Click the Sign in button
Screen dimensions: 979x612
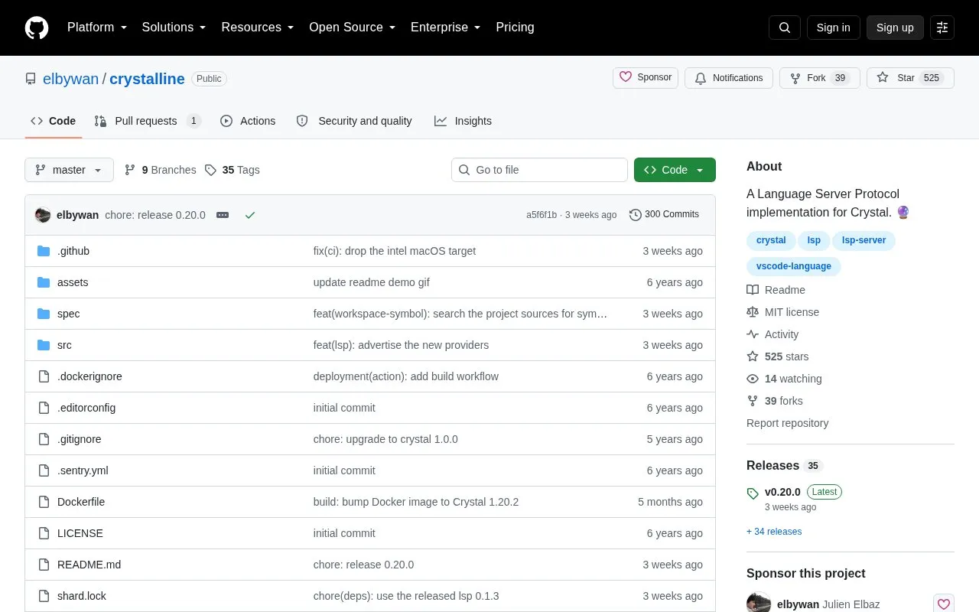833,28
